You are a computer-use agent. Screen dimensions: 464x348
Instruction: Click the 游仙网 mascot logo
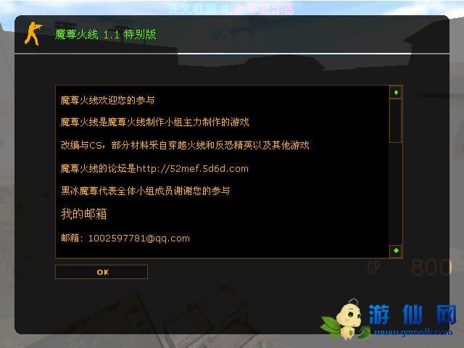(x=345, y=320)
